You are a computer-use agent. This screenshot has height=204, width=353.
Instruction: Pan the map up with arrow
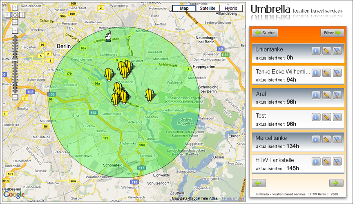(x=15, y=8)
